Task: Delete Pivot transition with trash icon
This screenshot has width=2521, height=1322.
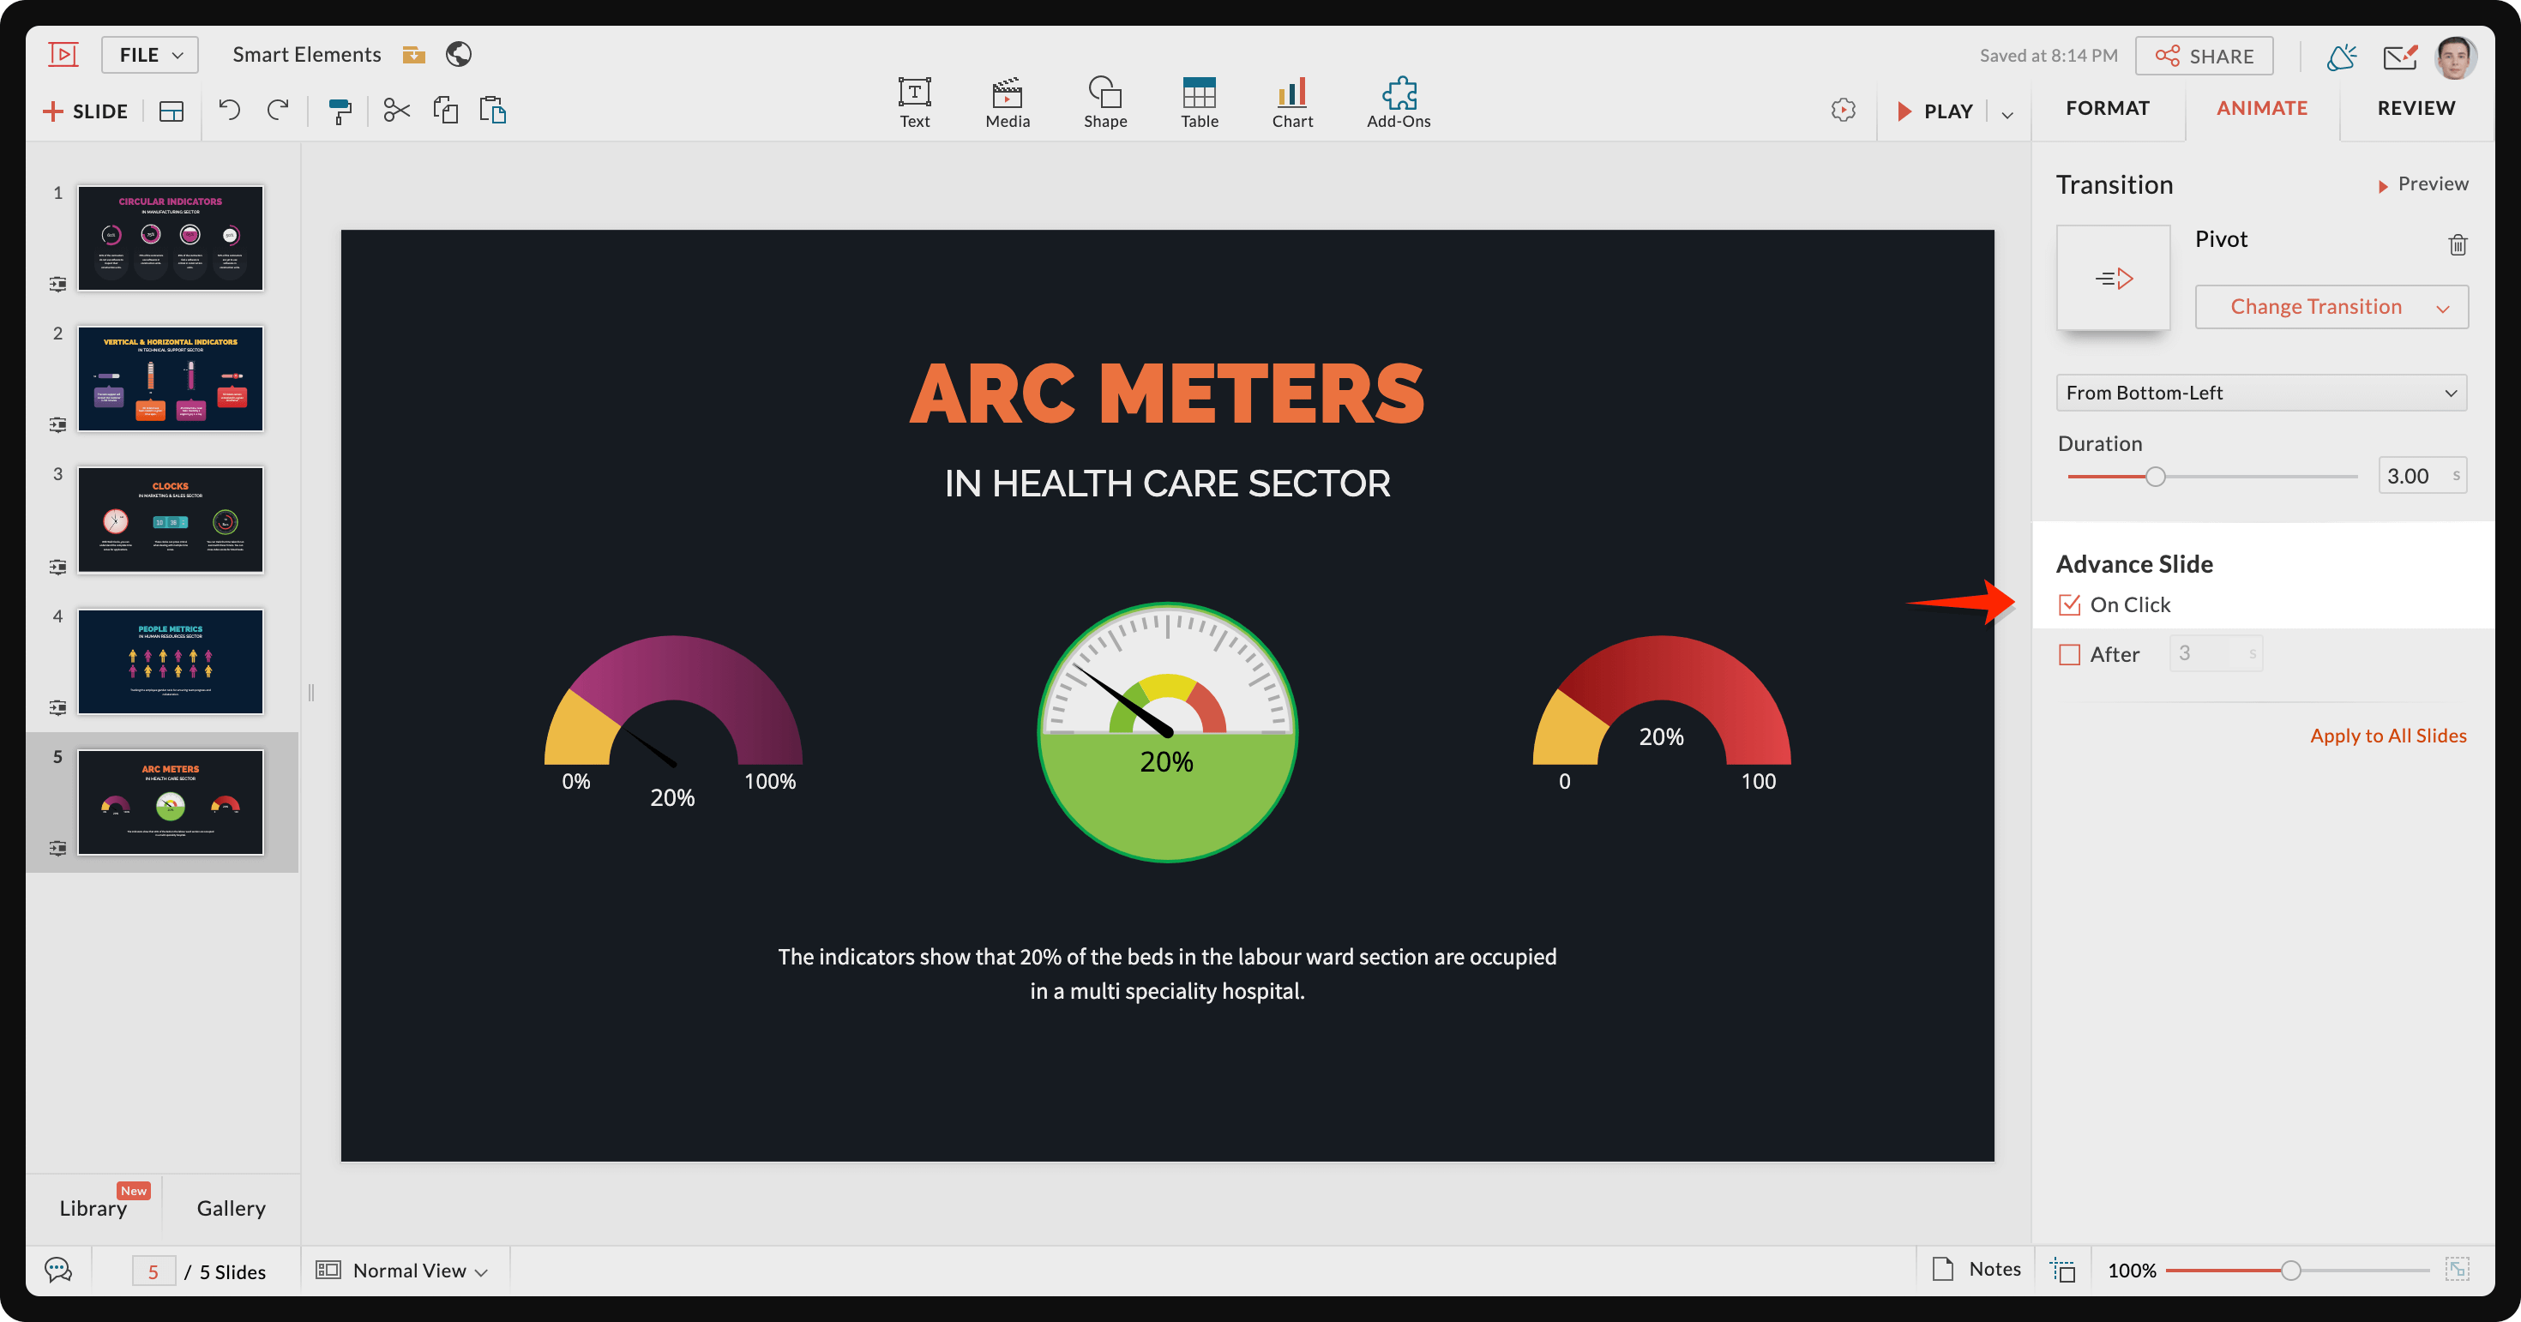Action: click(x=2458, y=244)
